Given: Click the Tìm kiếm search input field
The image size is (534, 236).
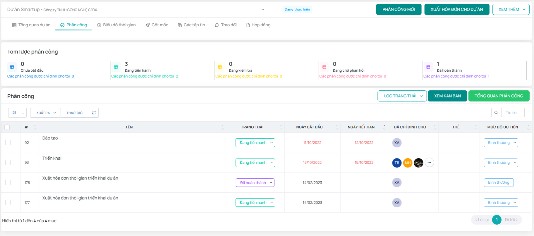Looking at the screenshot, I should (x=513, y=113).
